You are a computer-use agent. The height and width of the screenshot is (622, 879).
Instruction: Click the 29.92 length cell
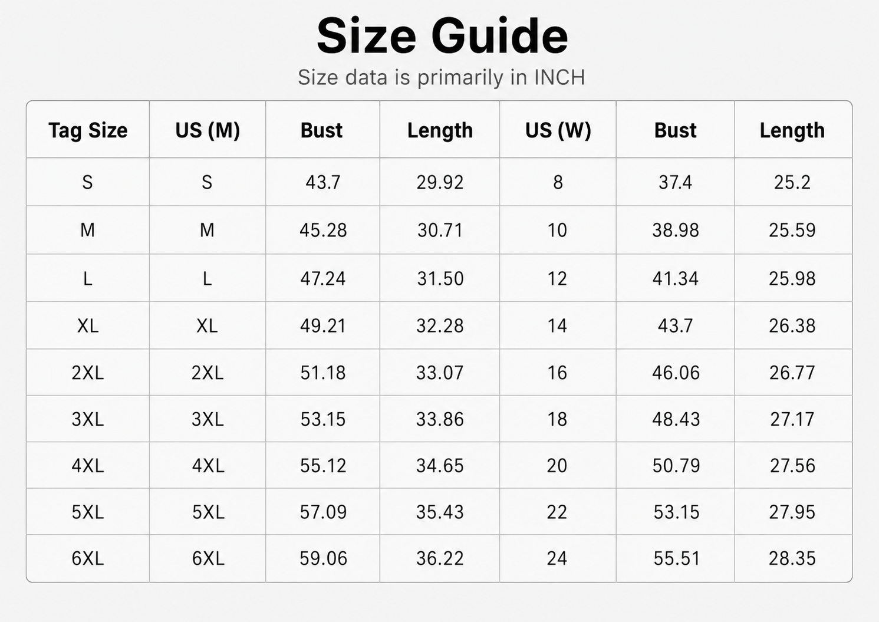point(440,182)
